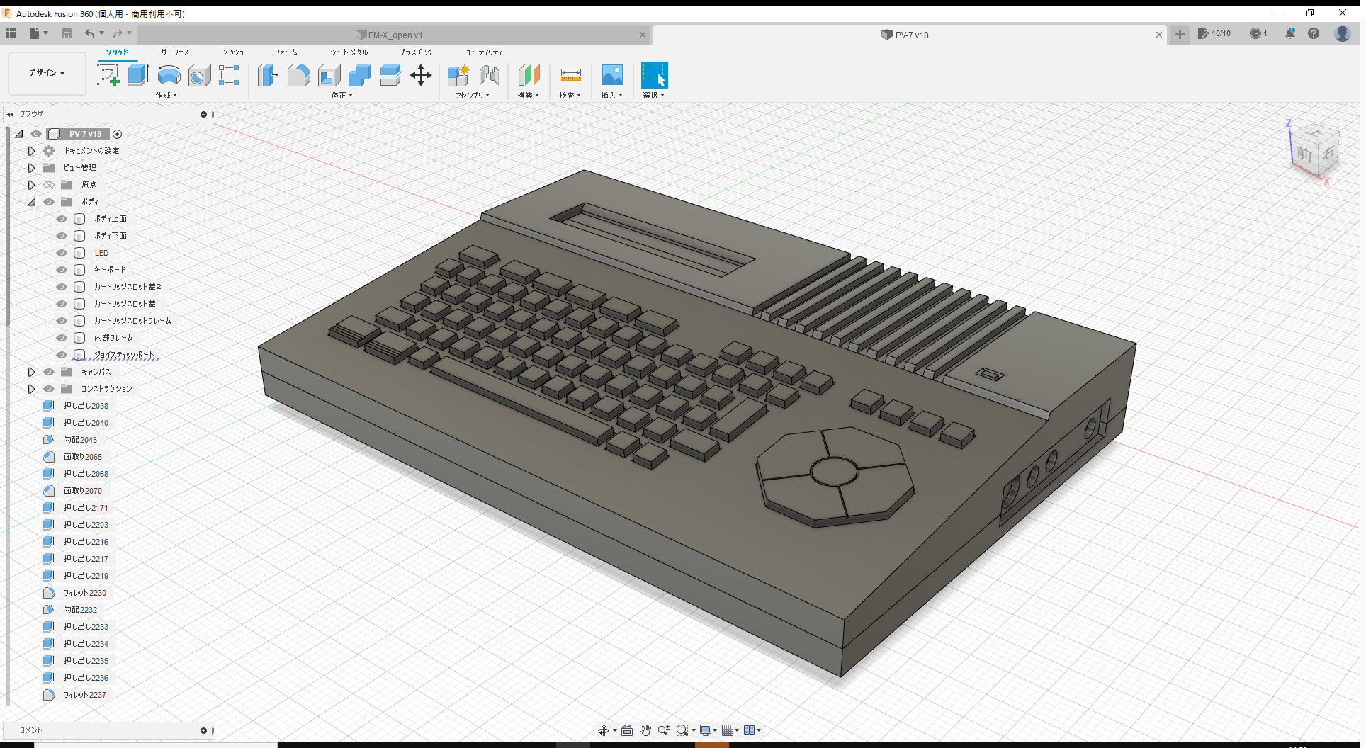Open the Measure tool in 検査
Screen dimensions: 1366x748
[x=570, y=74]
